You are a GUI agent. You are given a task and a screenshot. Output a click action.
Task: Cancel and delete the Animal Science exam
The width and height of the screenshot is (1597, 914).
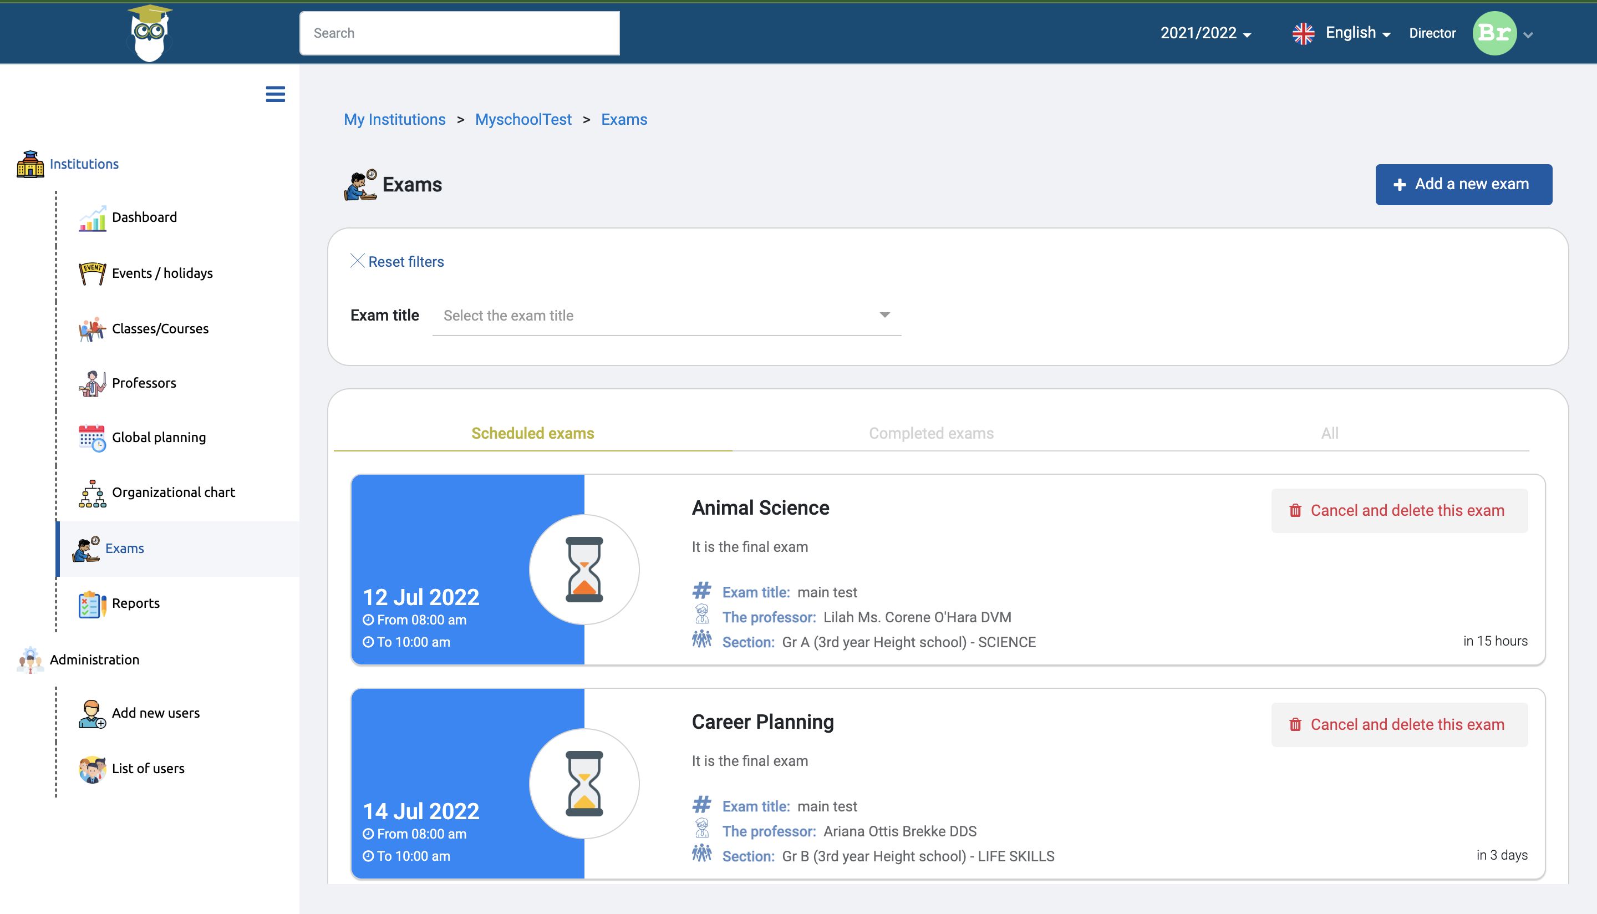(1398, 510)
